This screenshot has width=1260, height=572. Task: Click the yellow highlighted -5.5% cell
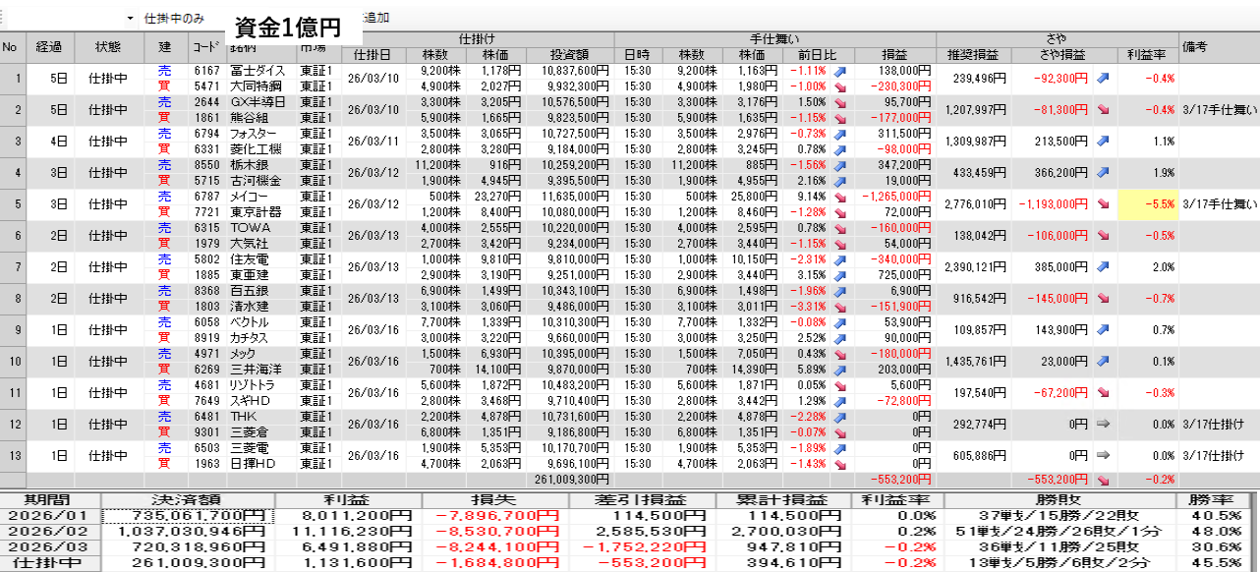[1148, 204]
